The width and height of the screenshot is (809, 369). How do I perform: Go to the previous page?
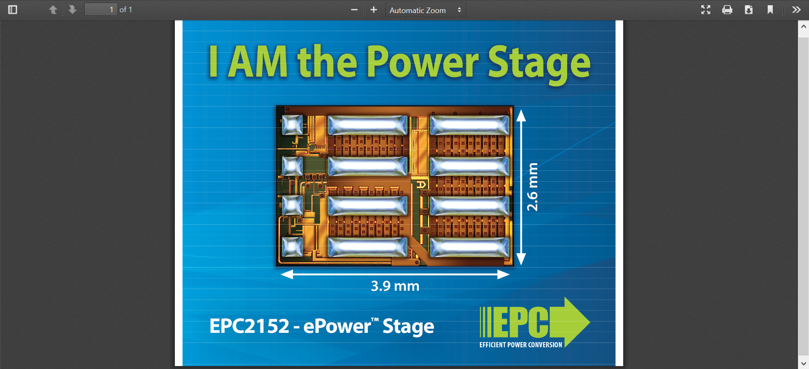[53, 10]
